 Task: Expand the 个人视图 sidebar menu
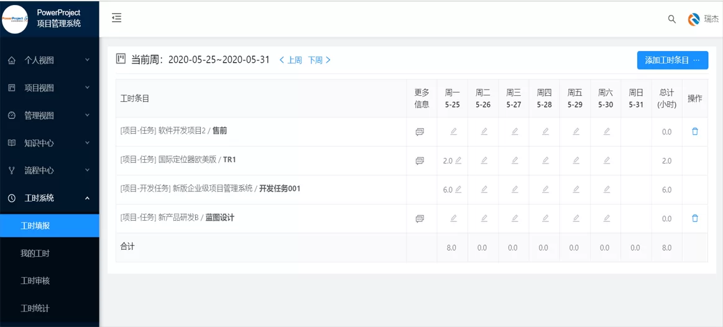50,60
